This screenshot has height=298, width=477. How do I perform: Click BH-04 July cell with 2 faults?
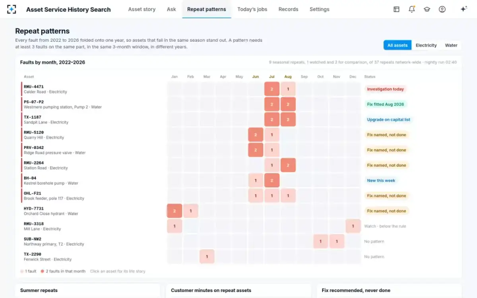point(272,180)
